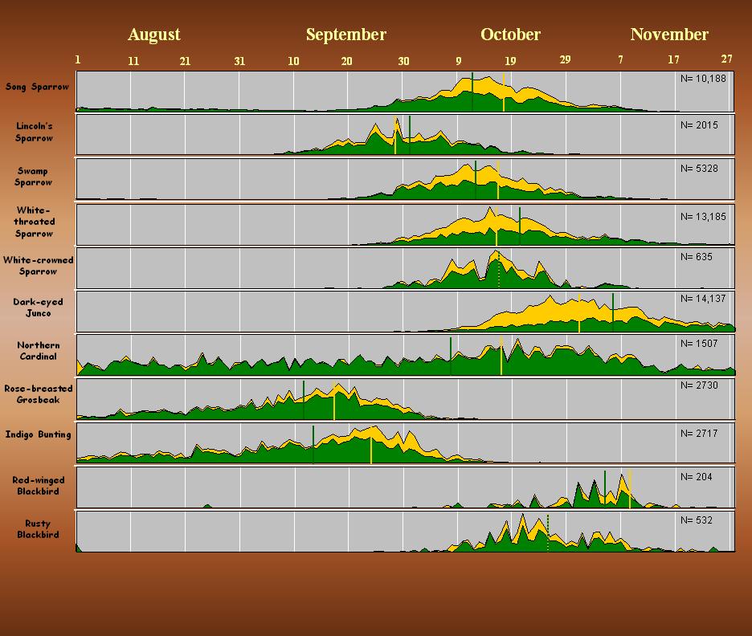752x636 pixels.
Task: Click green vertical line in Northern Cardinal chart
Action: (451, 356)
